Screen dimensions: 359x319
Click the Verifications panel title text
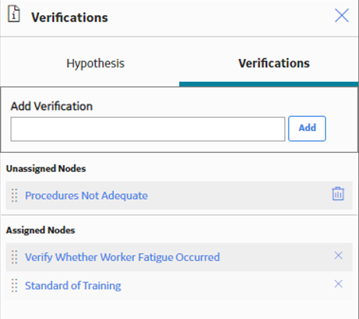(x=70, y=18)
